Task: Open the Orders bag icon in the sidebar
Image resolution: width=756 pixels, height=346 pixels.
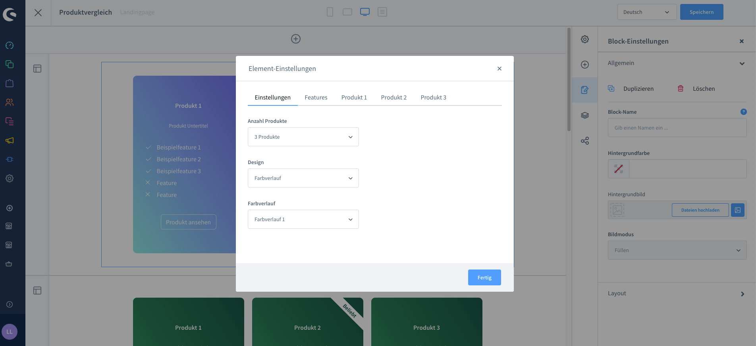Action: [10, 83]
